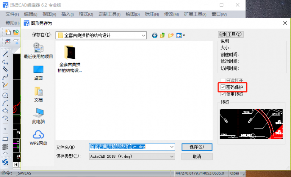Open the view menu grid icon

179,35
